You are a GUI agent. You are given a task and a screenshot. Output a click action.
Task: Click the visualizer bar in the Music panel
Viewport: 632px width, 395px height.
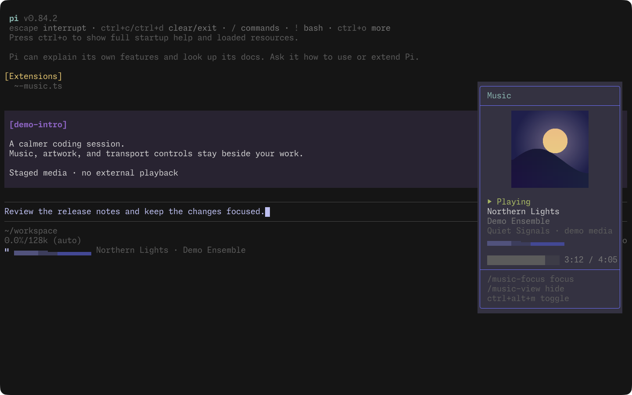click(x=526, y=243)
